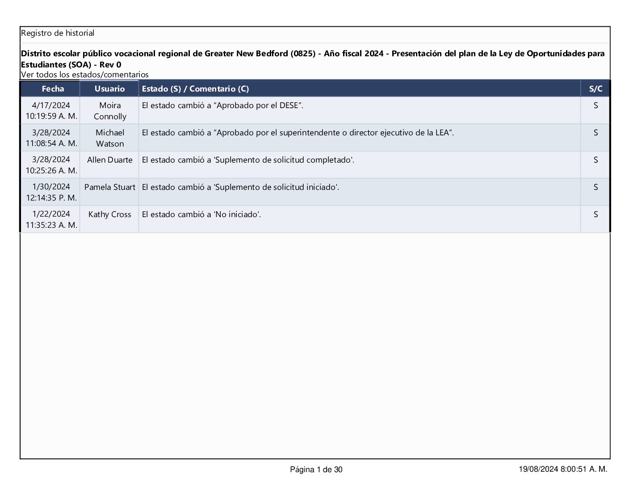Click the Fecha column header
The width and height of the screenshot is (629, 486).
tap(53, 88)
